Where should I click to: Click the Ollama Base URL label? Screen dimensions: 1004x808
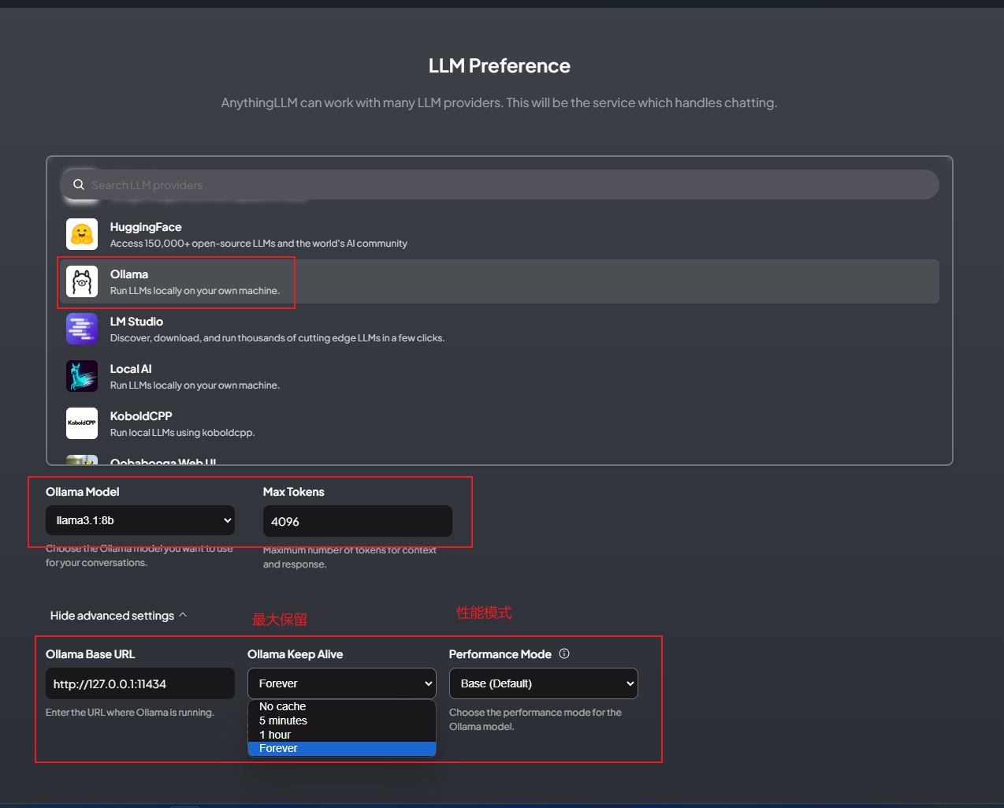pyautogui.click(x=91, y=654)
